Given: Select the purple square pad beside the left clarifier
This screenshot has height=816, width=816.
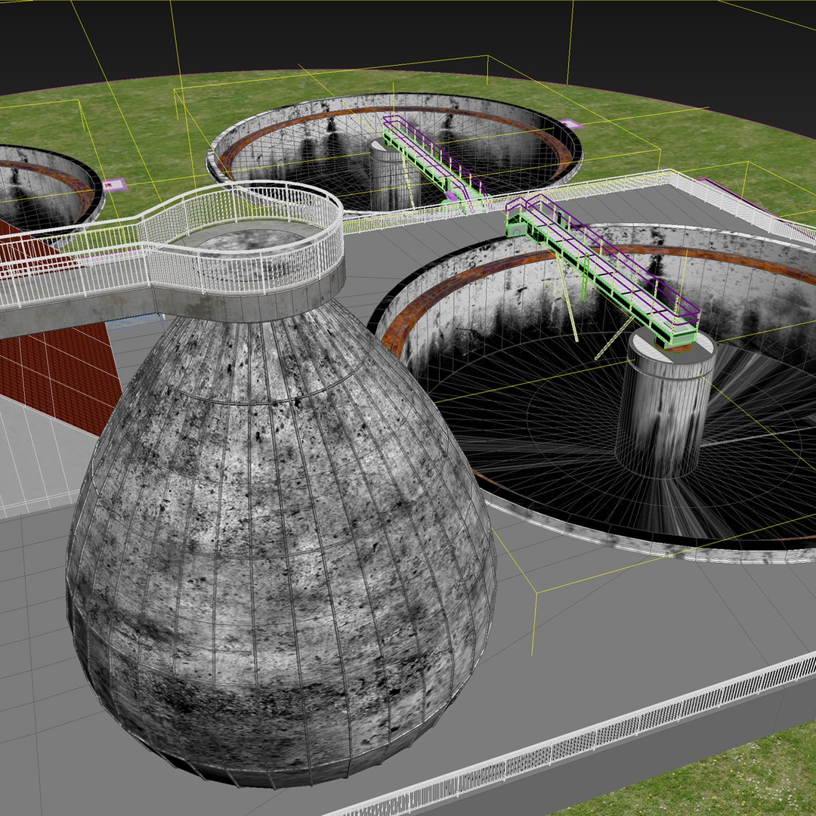Looking at the screenshot, I should pyautogui.click(x=115, y=185).
